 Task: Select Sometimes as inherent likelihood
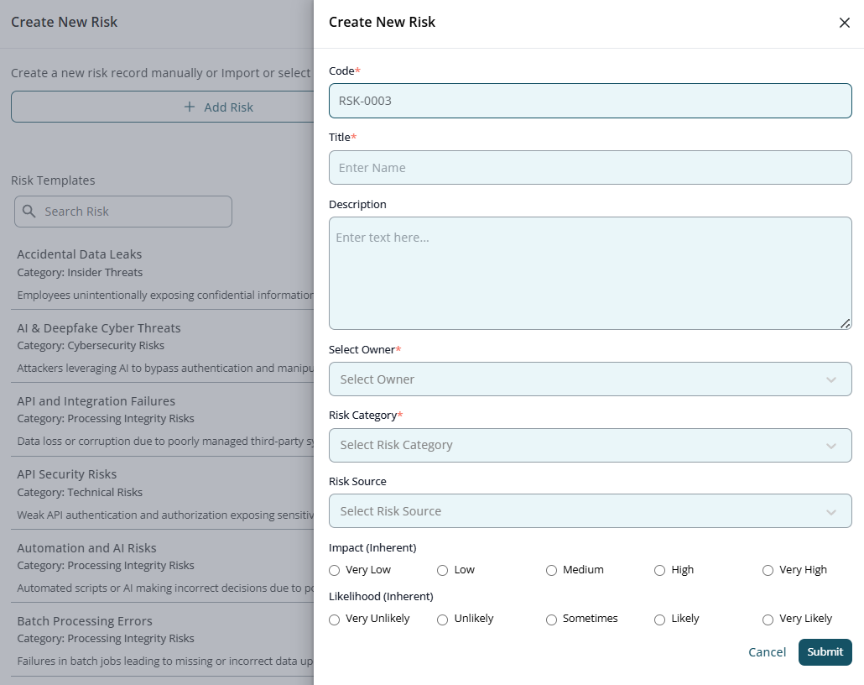(551, 619)
